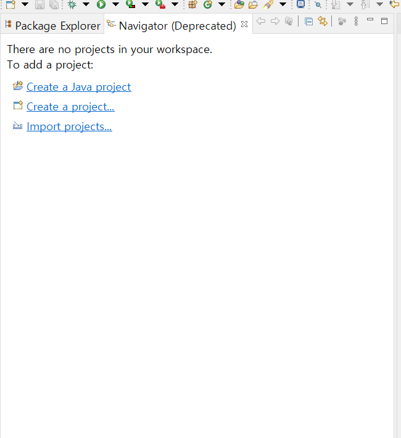Click the New Java Package icon
Screen dimensions: 401x438
[193, 4]
